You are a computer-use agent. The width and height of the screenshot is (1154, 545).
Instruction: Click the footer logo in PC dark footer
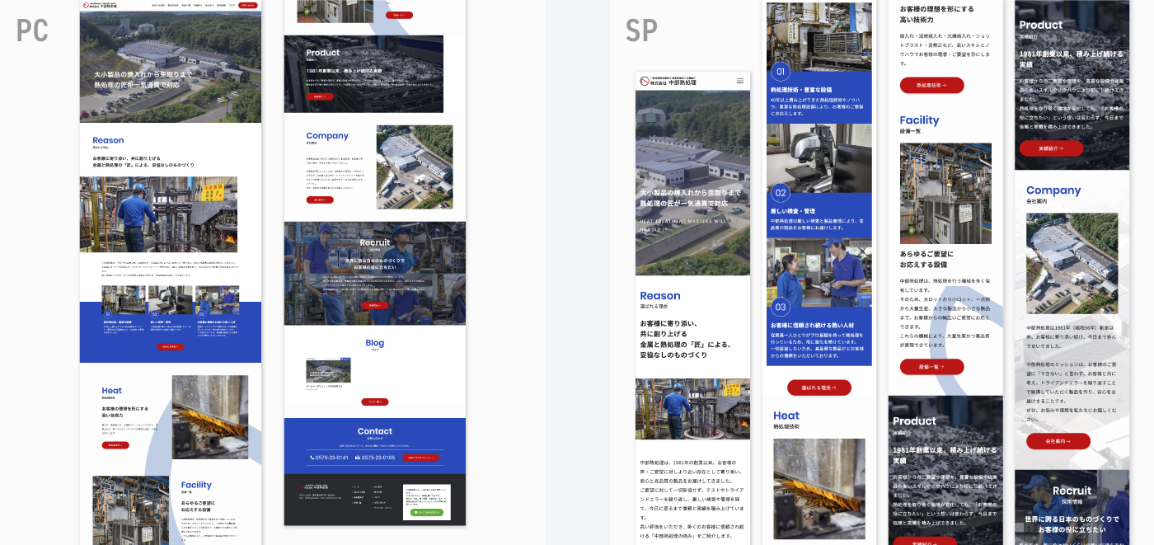click(312, 486)
